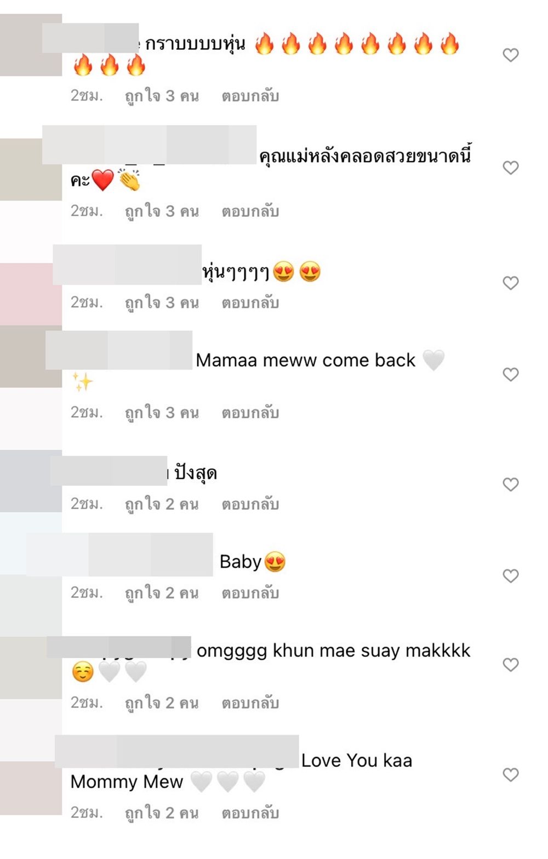Tap ตอบกลับ under หุ่นๆๆๆๆ comment

[250, 303]
